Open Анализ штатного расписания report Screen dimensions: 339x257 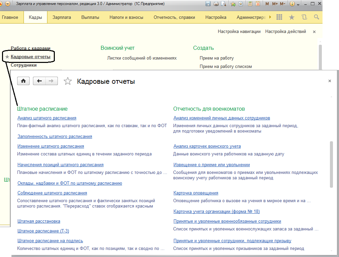[x=47, y=118]
